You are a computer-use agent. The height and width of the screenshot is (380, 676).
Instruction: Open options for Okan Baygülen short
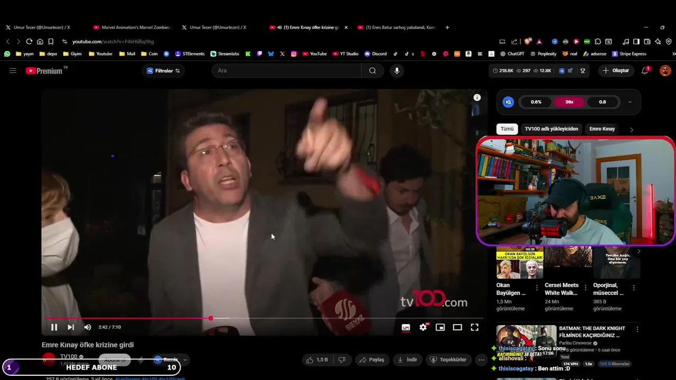(537, 288)
